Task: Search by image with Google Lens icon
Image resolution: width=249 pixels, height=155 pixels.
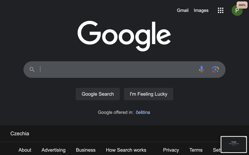Action: tap(215, 69)
